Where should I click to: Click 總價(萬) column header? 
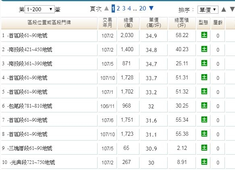(x=129, y=23)
